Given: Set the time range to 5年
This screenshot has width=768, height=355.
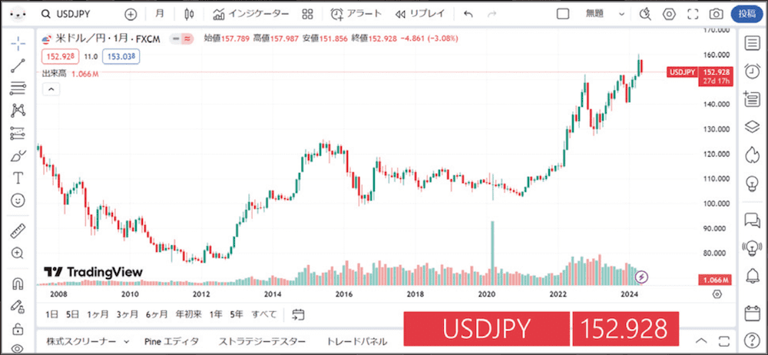Looking at the screenshot, I should 237,314.
